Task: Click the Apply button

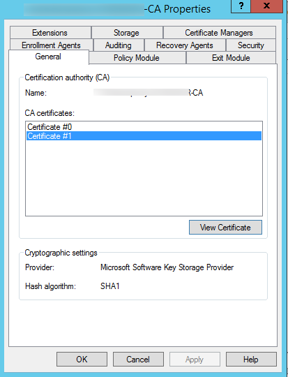Action: click(x=195, y=360)
